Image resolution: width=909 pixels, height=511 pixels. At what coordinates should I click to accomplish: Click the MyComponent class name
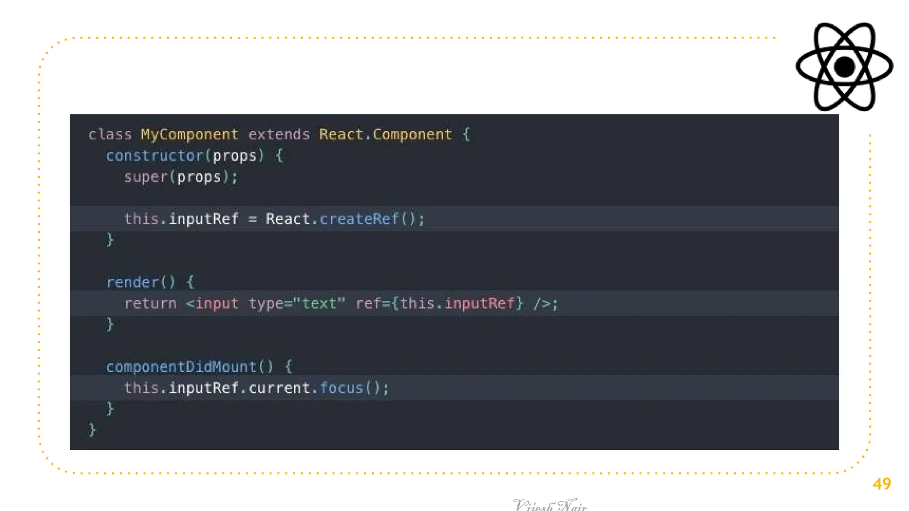pyautogui.click(x=190, y=134)
